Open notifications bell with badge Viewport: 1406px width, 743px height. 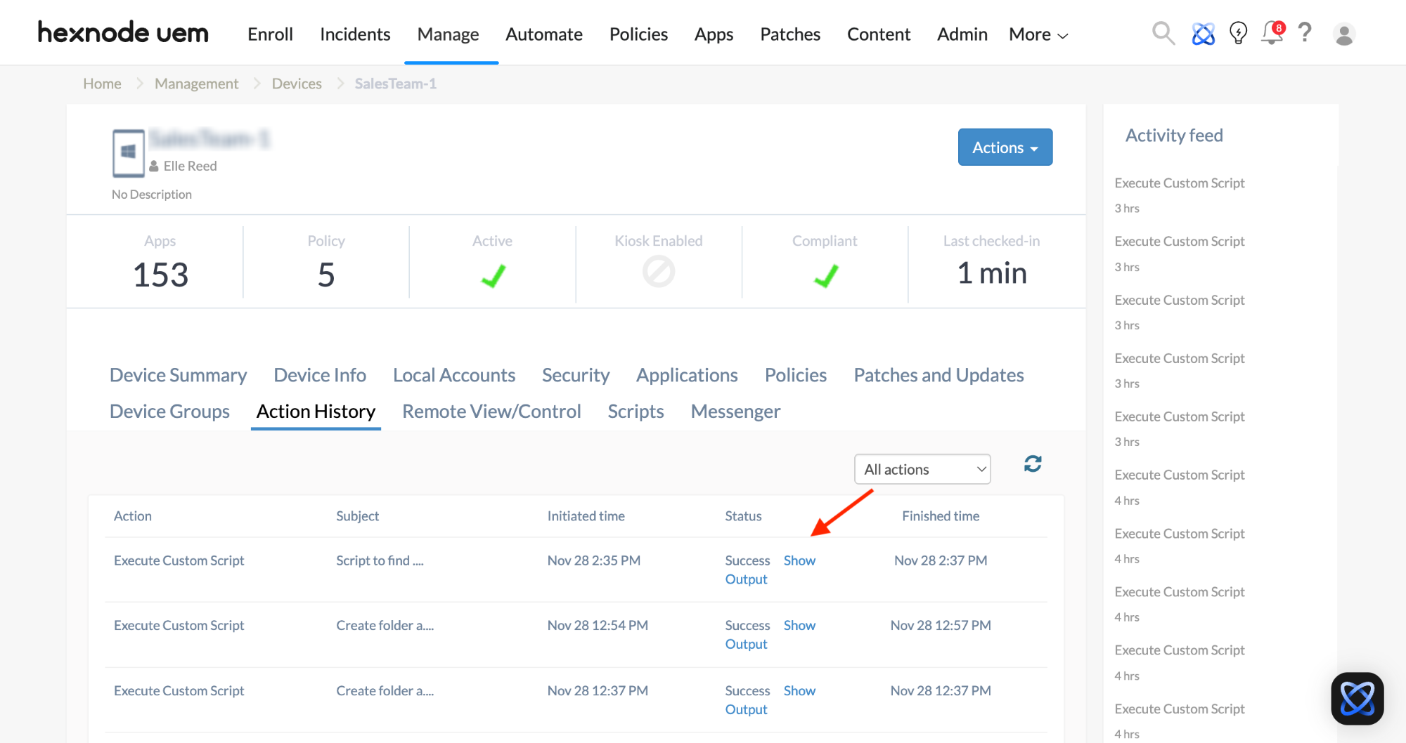(1272, 33)
